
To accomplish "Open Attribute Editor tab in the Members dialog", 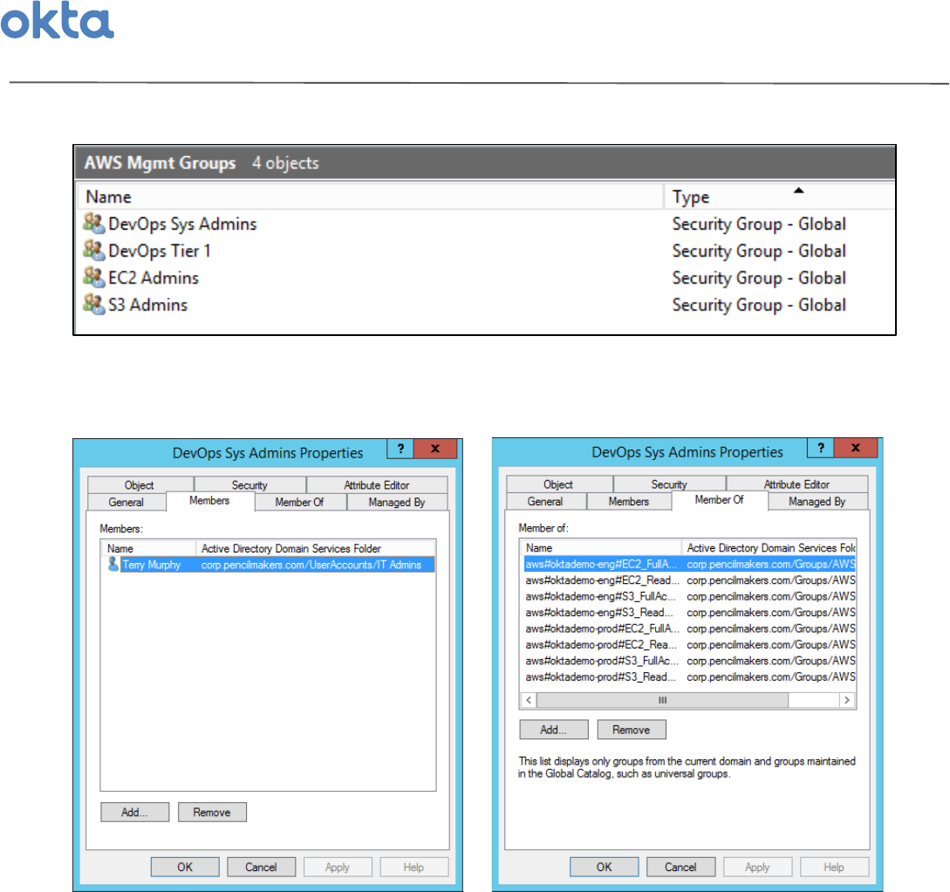I will click(x=377, y=484).
